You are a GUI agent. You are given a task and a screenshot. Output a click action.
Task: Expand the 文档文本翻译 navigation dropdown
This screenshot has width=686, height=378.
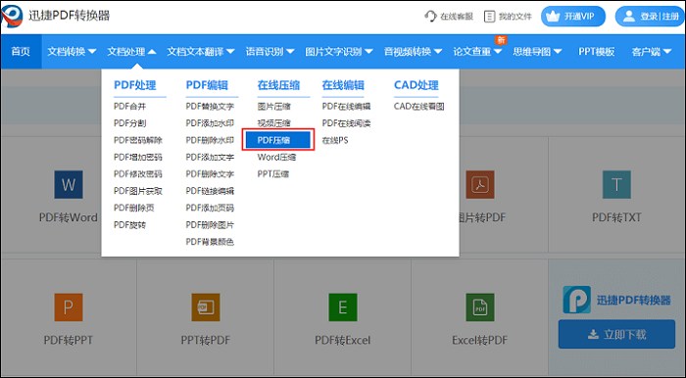tap(201, 52)
